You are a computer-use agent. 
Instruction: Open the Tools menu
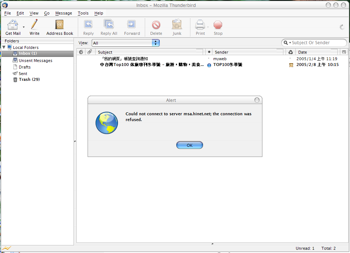(83, 13)
